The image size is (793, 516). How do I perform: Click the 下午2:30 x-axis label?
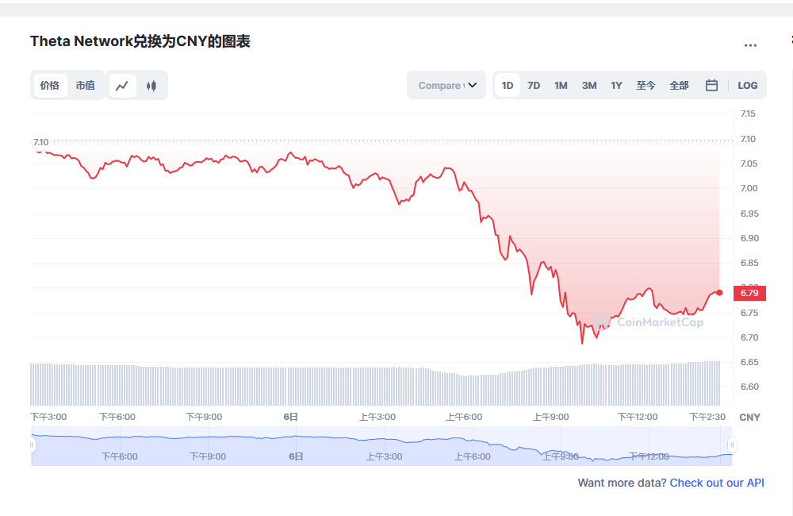[x=707, y=417]
